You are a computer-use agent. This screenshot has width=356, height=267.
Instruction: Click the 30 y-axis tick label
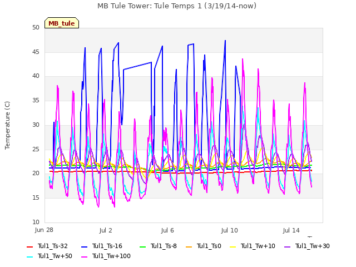pyautogui.click(x=36, y=125)
